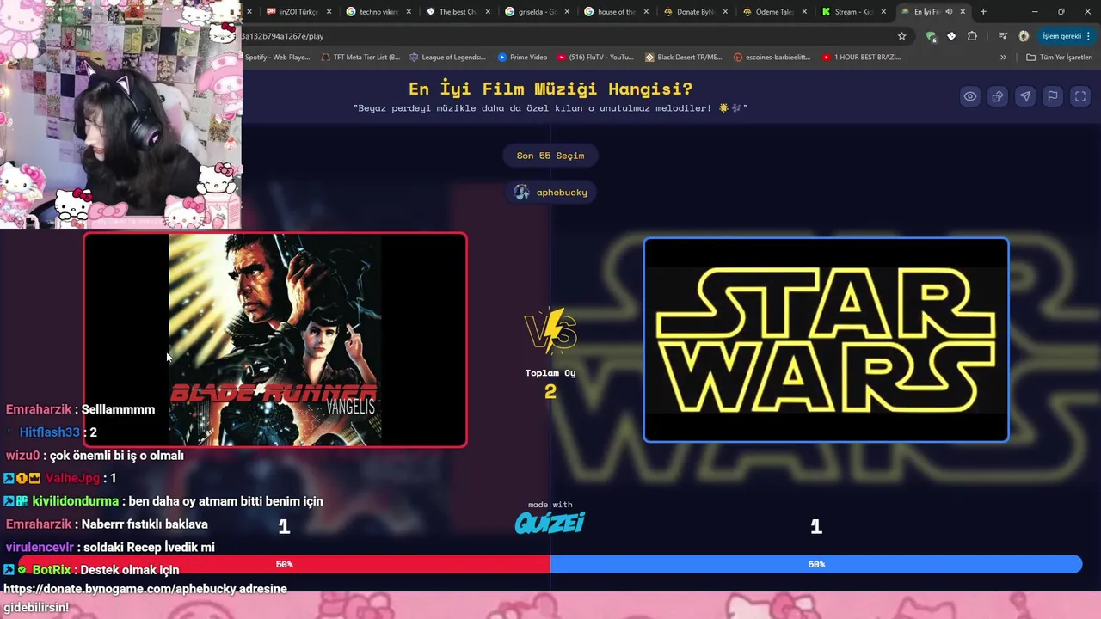Screen dimensions: 1101x619
Task: Click the lightning VS emblem
Action: click(550, 331)
